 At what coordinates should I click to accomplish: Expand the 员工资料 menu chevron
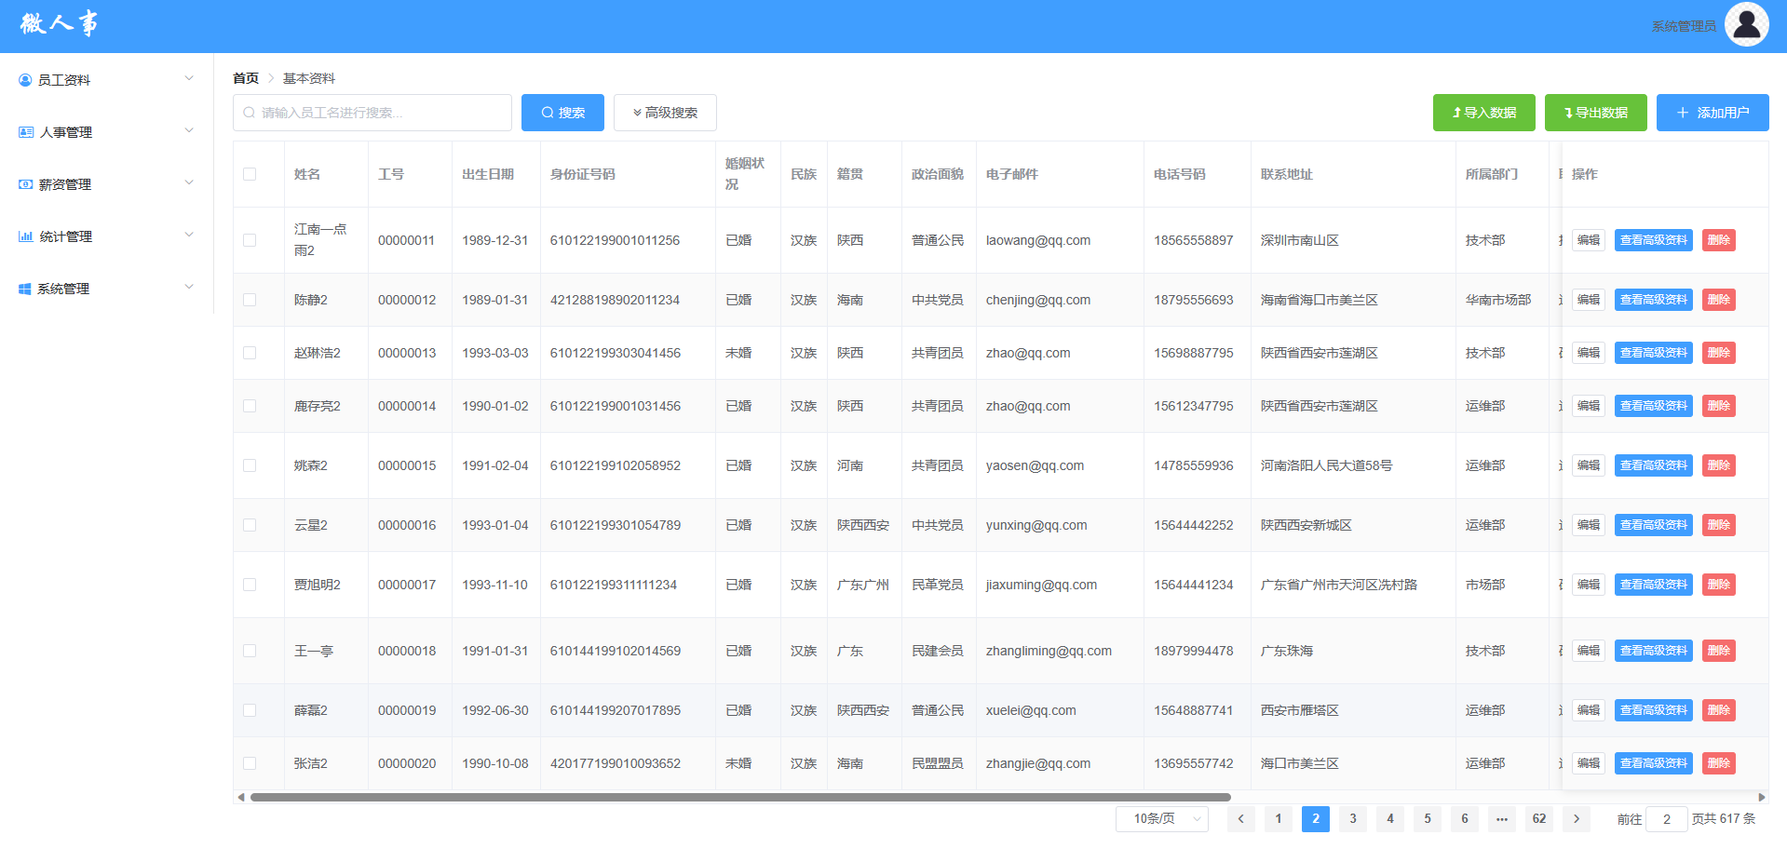pos(189,78)
